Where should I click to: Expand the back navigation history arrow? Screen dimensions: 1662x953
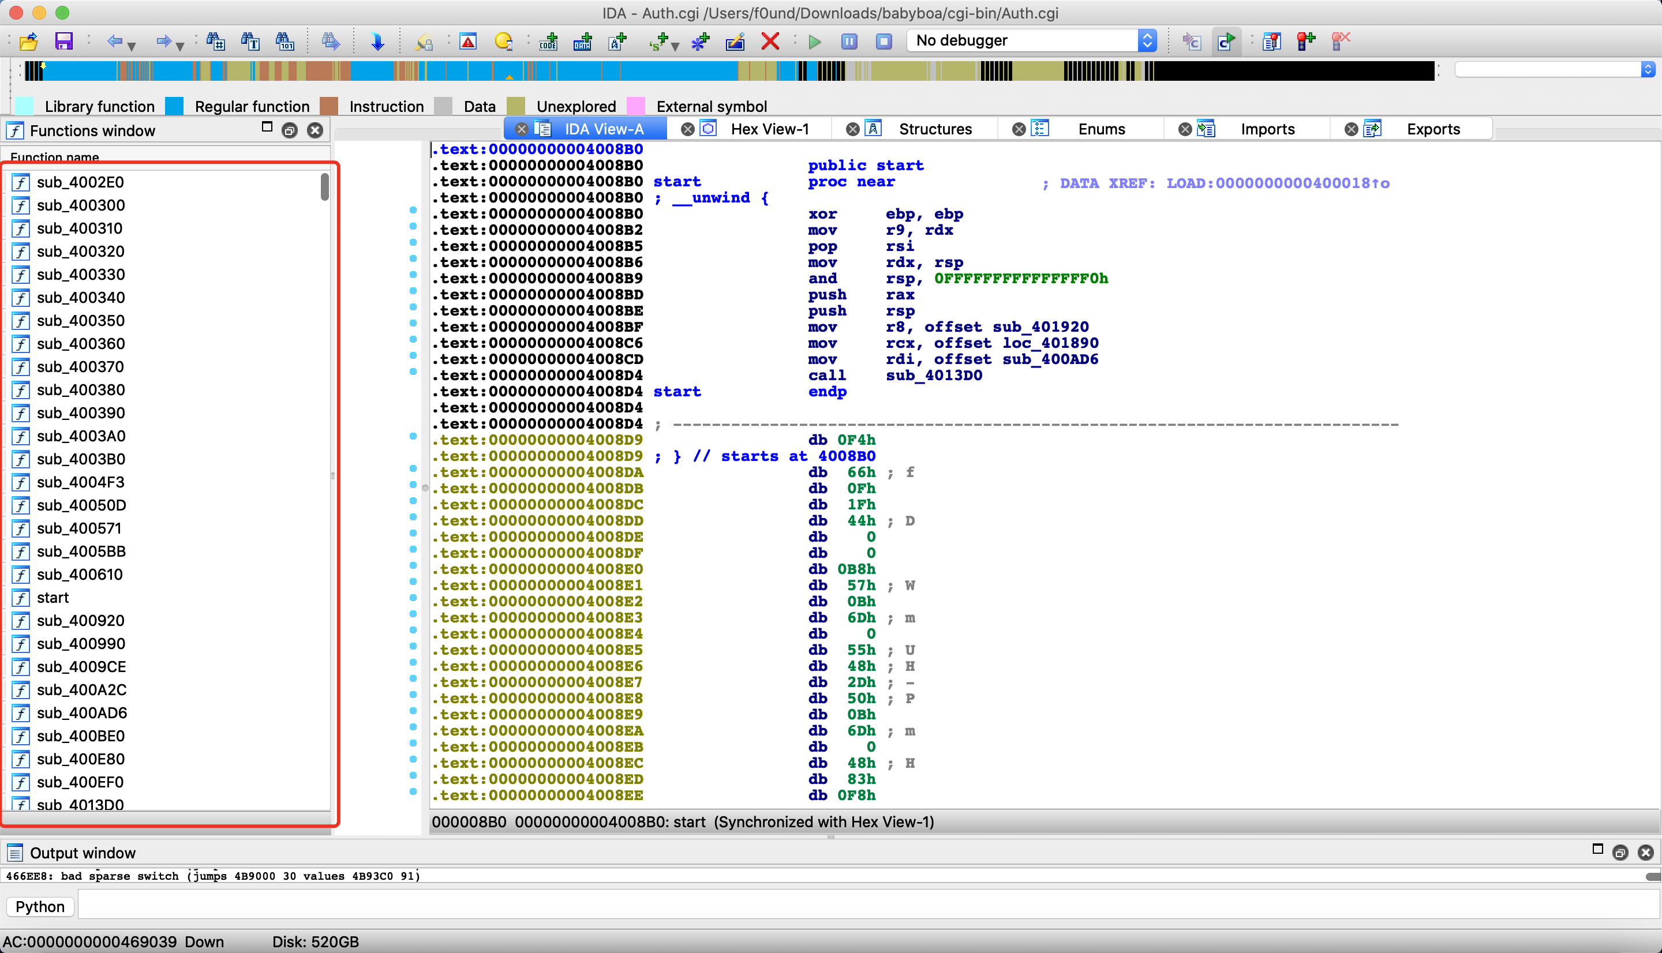[x=132, y=46]
